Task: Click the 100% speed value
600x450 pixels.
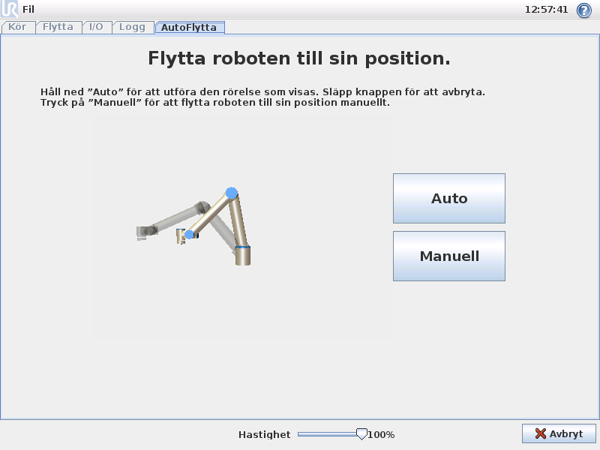Action: (381, 435)
